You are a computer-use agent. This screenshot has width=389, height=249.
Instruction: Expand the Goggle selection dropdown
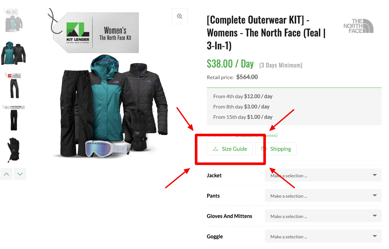(x=323, y=237)
